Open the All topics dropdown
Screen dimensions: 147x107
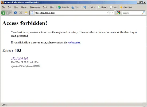pyautogui.click(x=93, y=7)
